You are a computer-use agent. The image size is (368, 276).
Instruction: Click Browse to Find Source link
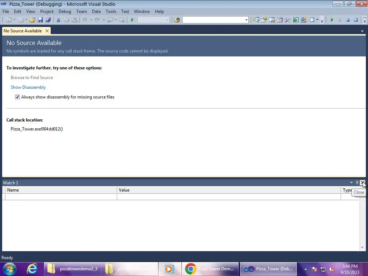click(x=32, y=78)
